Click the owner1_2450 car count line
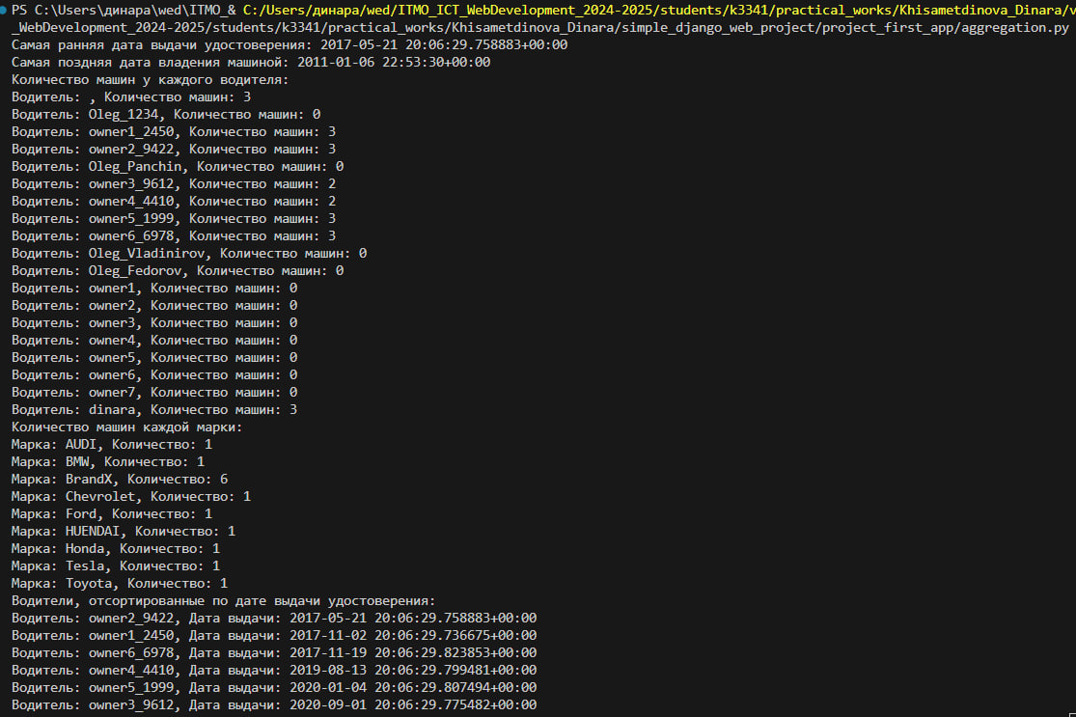The height and width of the screenshot is (717, 1076). pos(174,132)
